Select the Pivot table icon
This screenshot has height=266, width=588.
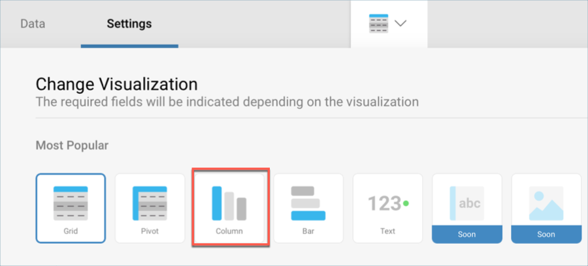click(x=150, y=203)
